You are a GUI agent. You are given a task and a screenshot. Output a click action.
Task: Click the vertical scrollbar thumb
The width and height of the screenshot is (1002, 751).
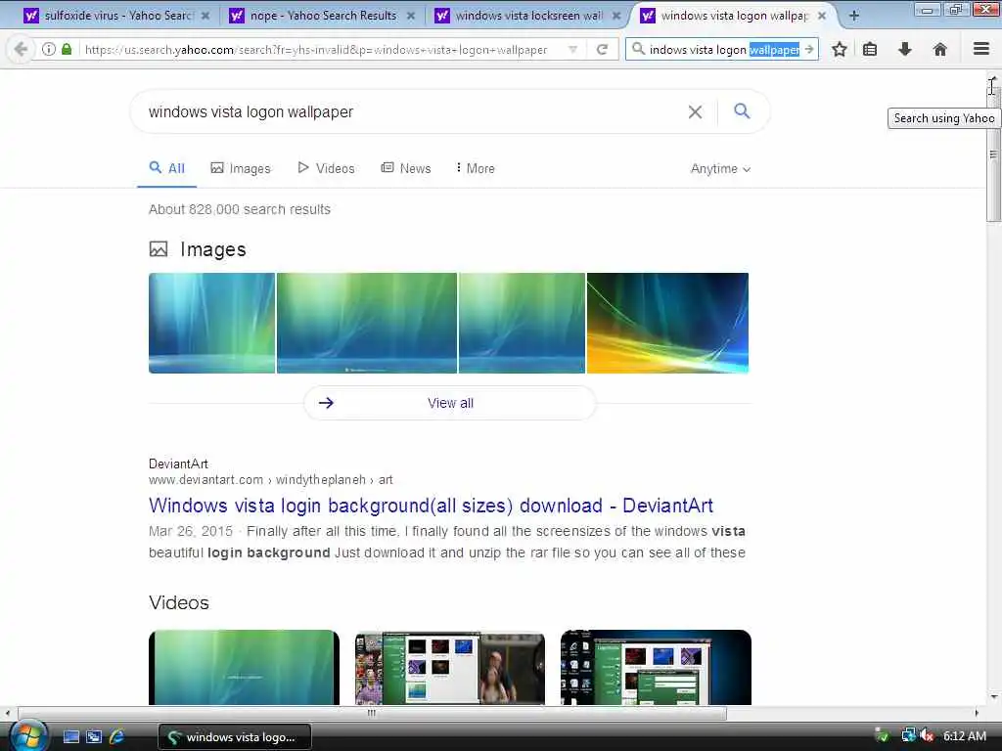993,154
